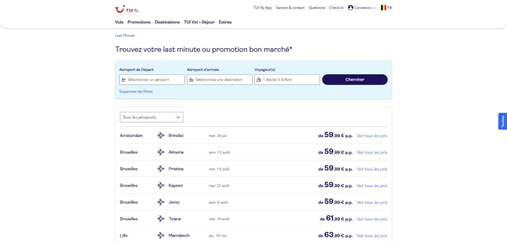Open the Destinations menu
Screen dimensions: 507x243
pos(167,22)
